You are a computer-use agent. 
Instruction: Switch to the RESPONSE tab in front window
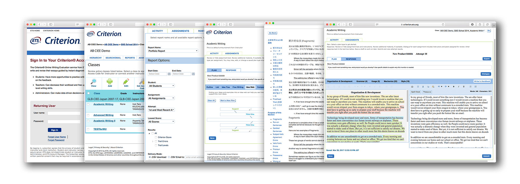(351, 59)
